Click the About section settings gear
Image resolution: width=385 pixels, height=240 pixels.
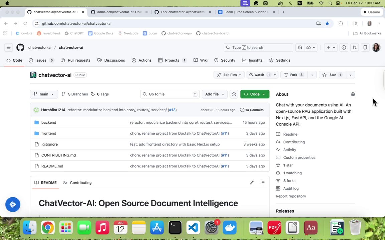click(x=353, y=94)
